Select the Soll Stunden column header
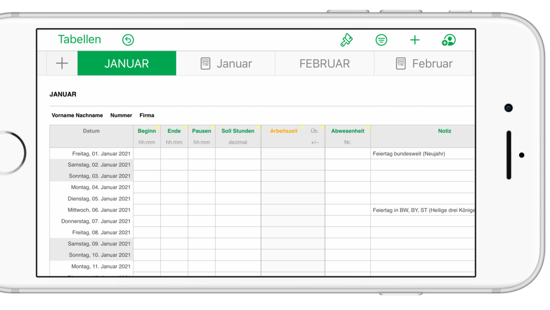 (x=238, y=131)
